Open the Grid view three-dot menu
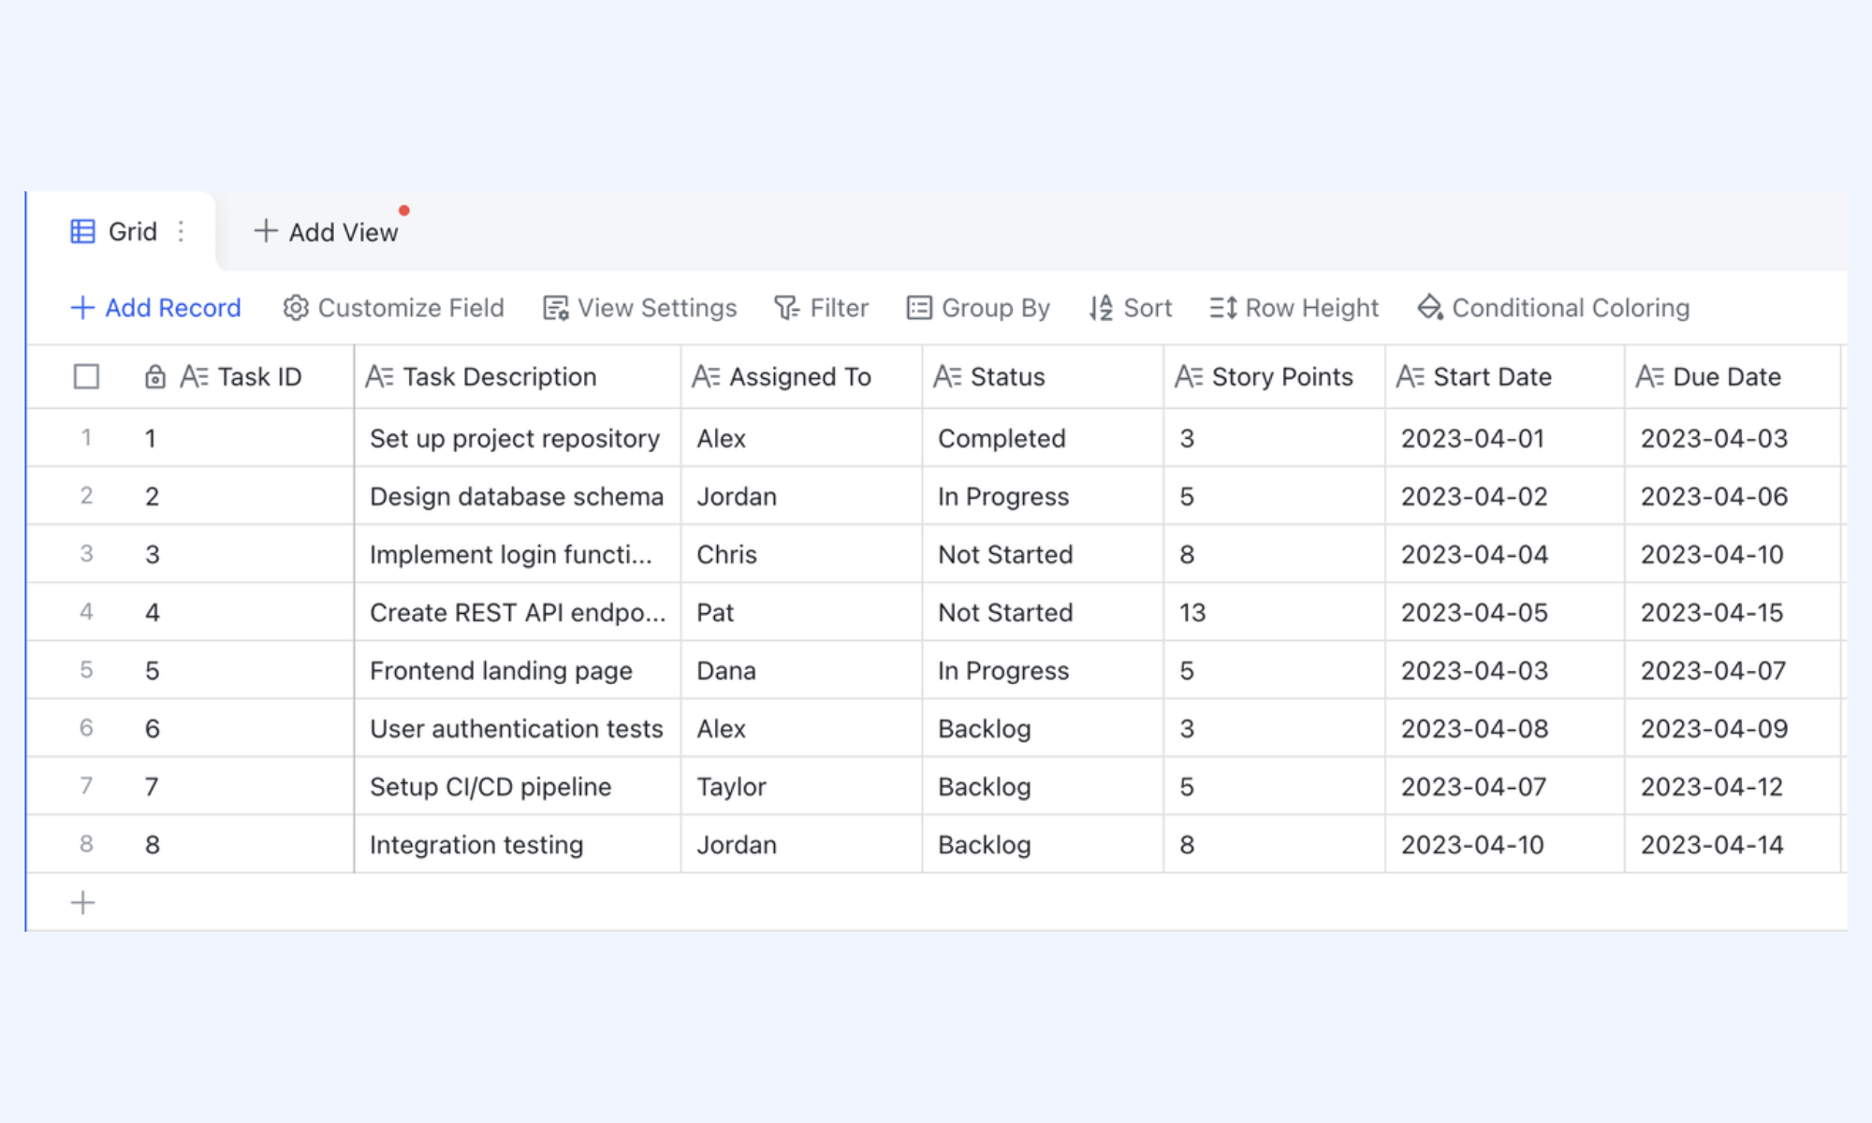This screenshot has width=1872, height=1123. 181,231
